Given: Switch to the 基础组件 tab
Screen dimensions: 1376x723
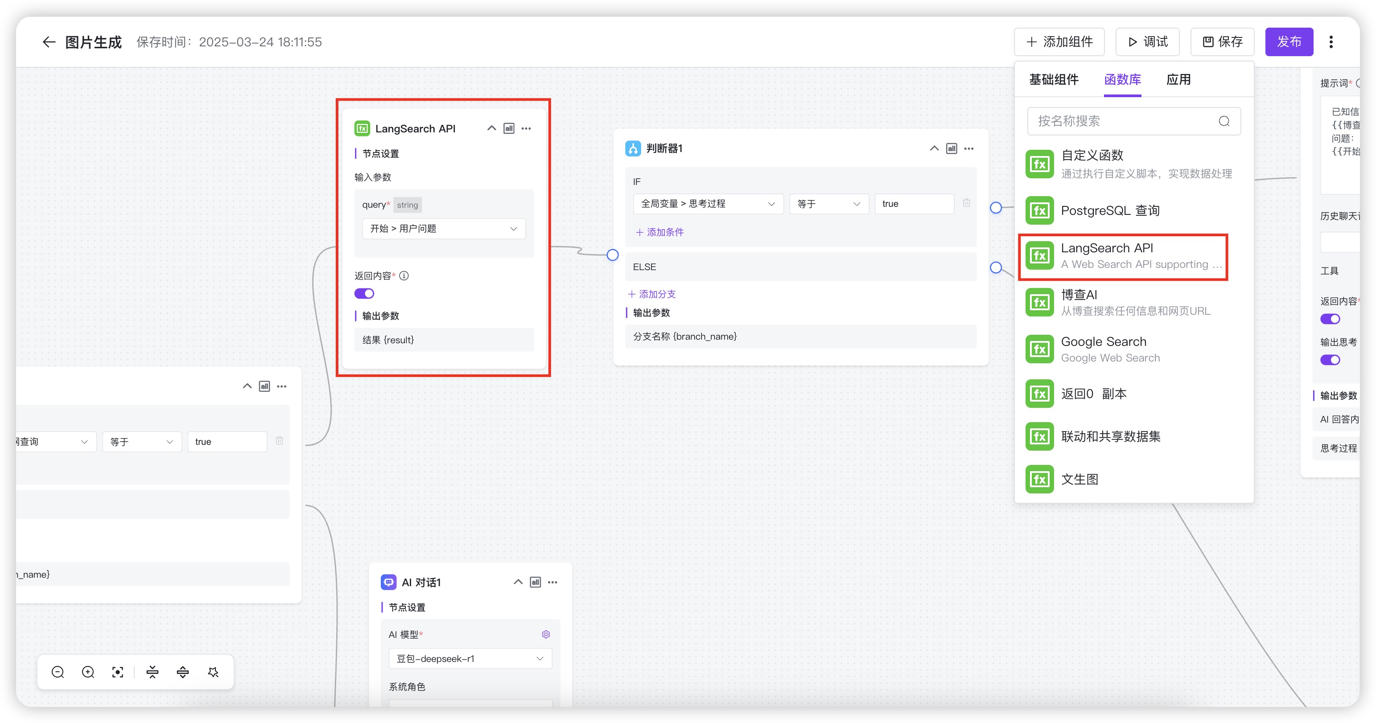Looking at the screenshot, I should (x=1053, y=80).
